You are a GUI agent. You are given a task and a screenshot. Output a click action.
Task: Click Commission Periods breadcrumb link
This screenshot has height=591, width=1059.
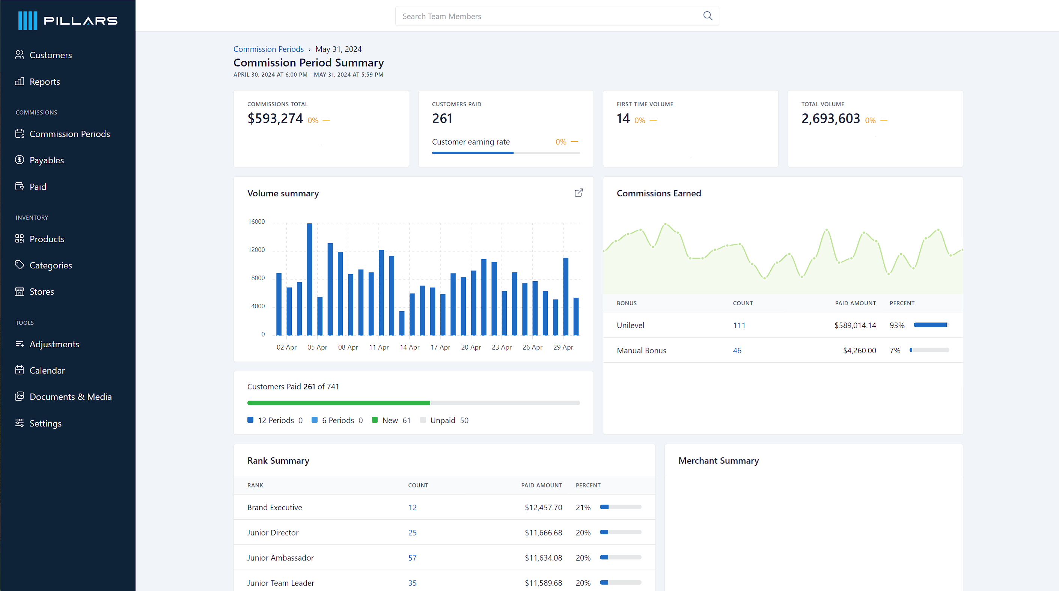point(268,49)
